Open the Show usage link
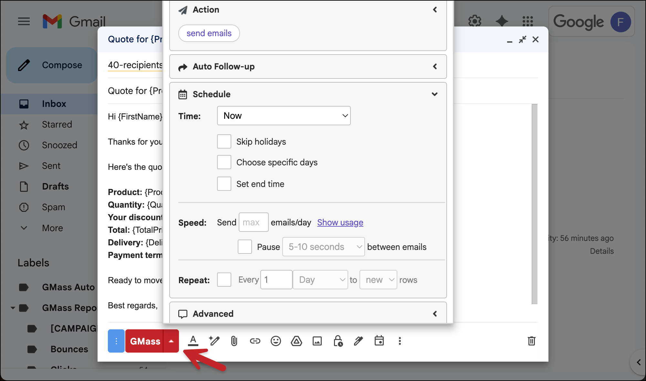646x381 pixels. (x=340, y=222)
